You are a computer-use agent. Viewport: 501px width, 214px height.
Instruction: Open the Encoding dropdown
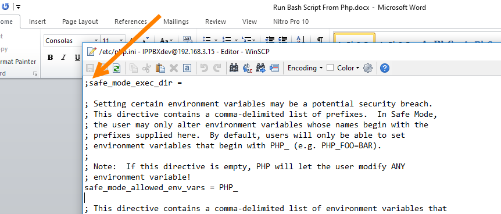pyautogui.click(x=305, y=68)
